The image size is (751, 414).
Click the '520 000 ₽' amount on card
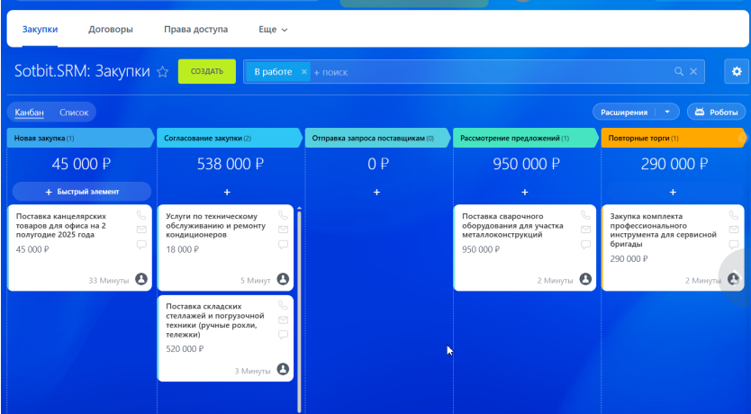[x=185, y=349]
